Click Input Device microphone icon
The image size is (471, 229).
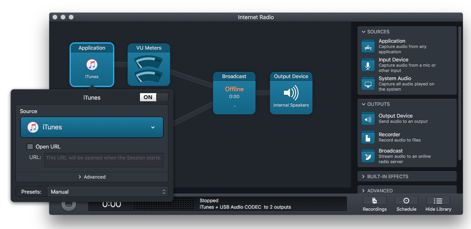[368, 65]
